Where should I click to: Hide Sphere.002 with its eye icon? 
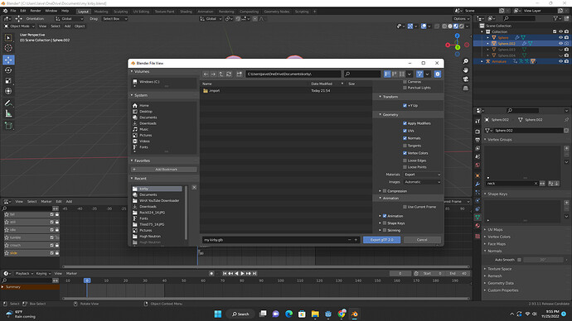pyautogui.click(x=560, y=43)
